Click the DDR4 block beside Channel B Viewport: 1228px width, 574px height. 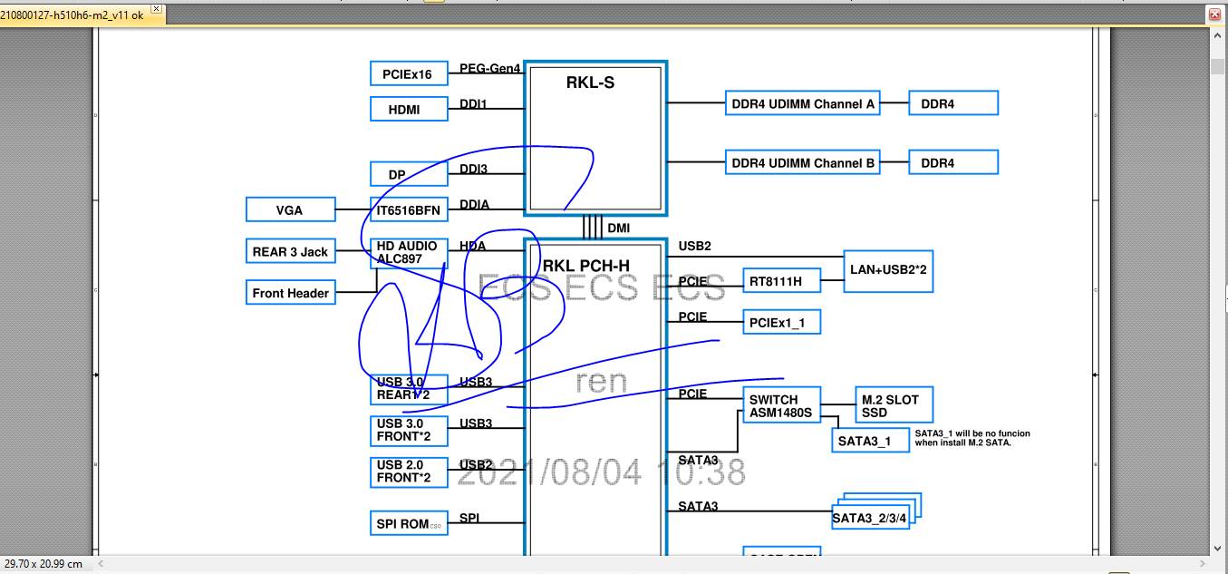952,162
